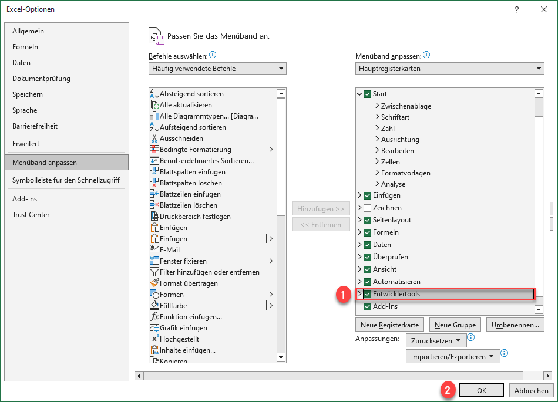
Task: Click the Hochgestellt superscript icon
Action: [155, 339]
